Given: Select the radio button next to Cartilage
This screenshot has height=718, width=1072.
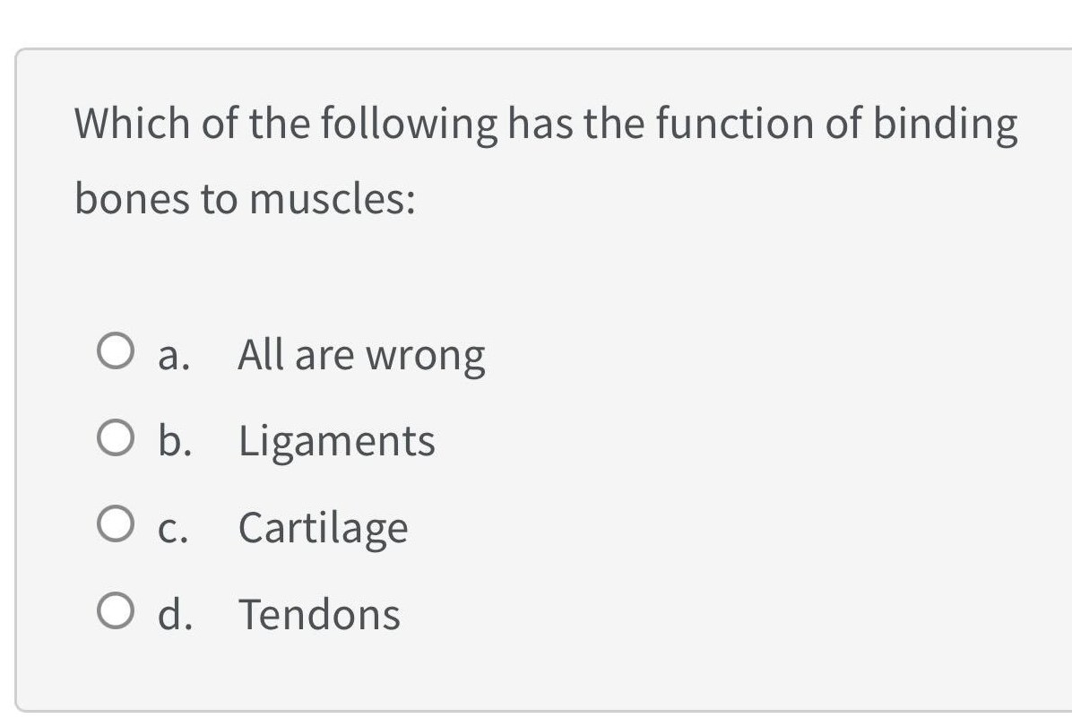Looking at the screenshot, I should (x=116, y=524).
